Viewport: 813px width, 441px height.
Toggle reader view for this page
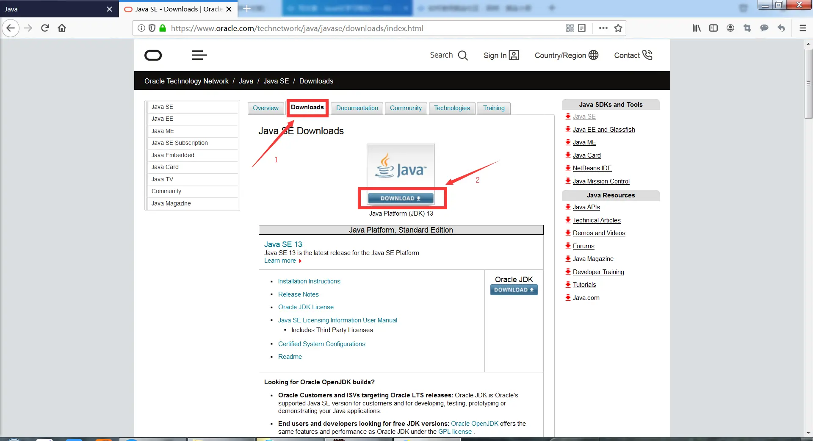coord(582,28)
